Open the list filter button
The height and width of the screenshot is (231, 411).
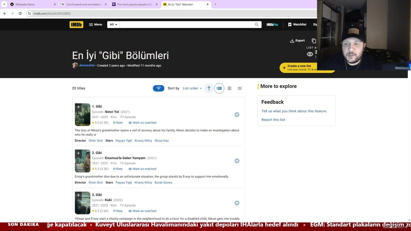(x=159, y=88)
